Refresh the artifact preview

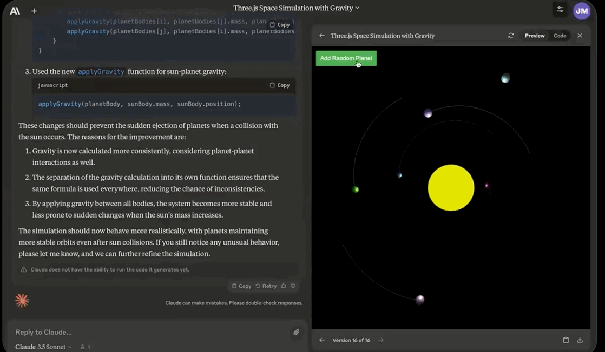click(511, 36)
